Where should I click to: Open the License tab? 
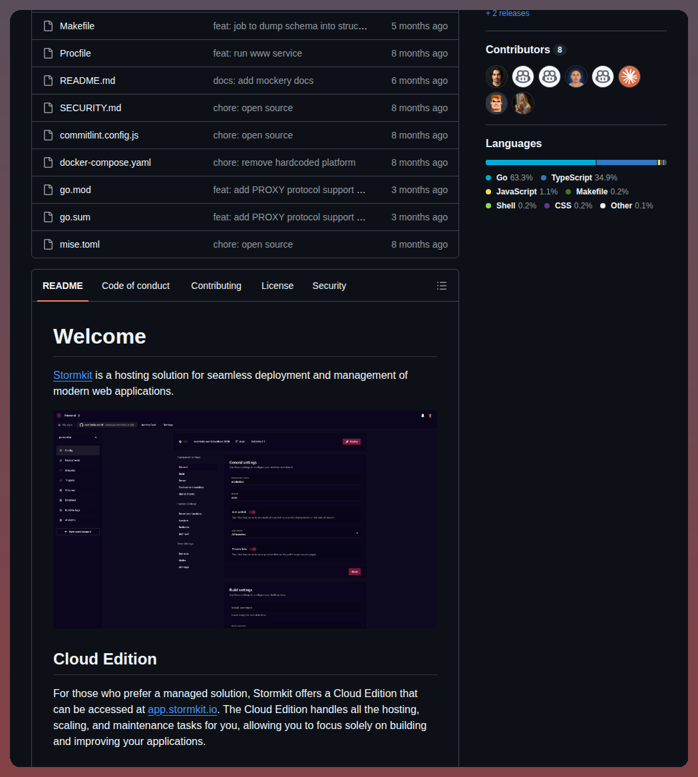(x=277, y=286)
